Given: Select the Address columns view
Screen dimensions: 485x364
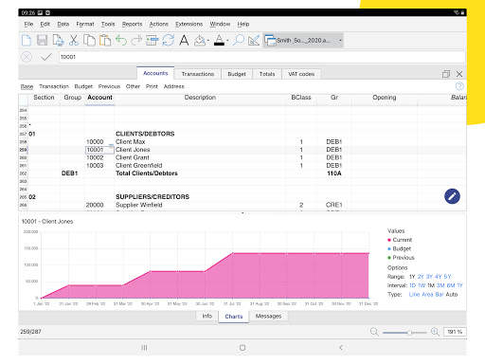Looking at the screenshot, I should [173, 86].
